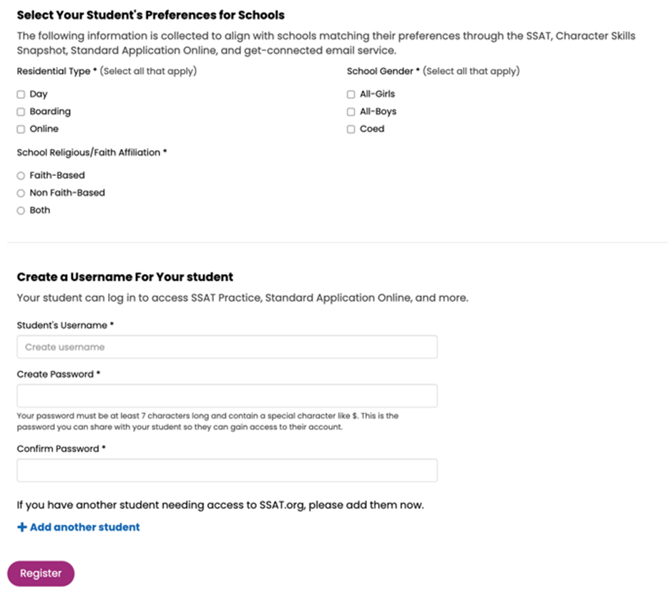Choose the Faith-Based radio button
This screenshot has height=600, width=668.
[x=21, y=175]
